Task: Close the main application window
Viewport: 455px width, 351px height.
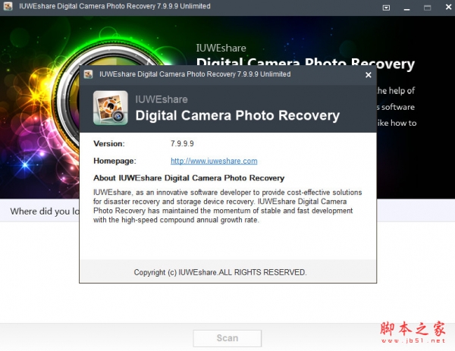Action: [x=448, y=8]
